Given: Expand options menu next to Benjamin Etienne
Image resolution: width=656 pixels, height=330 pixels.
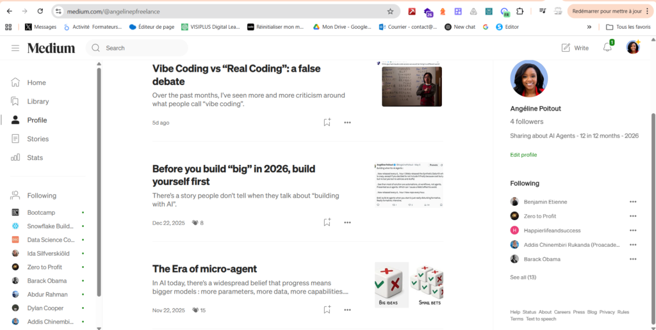Looking at the screenshot, I should (x=633, y=202).
